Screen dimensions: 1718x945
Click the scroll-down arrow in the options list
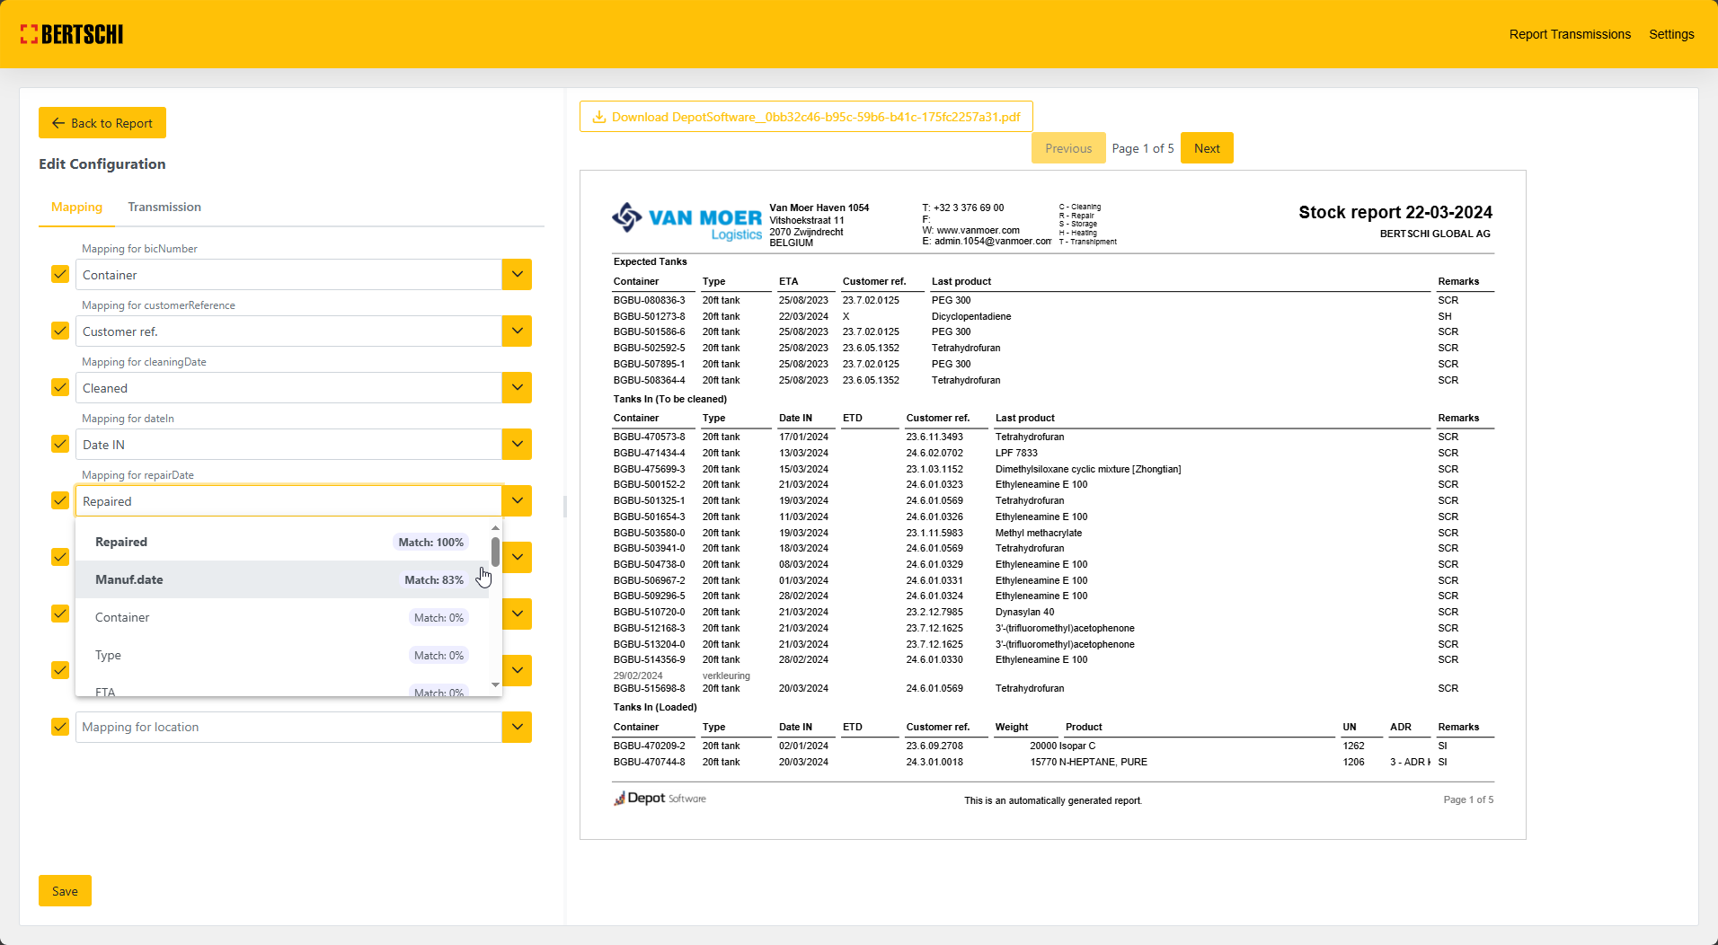[x=495, y=685]
